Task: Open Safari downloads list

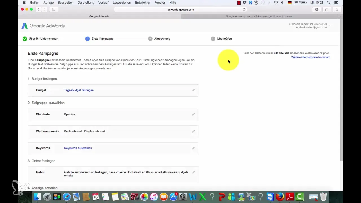Action: point(317,10)
